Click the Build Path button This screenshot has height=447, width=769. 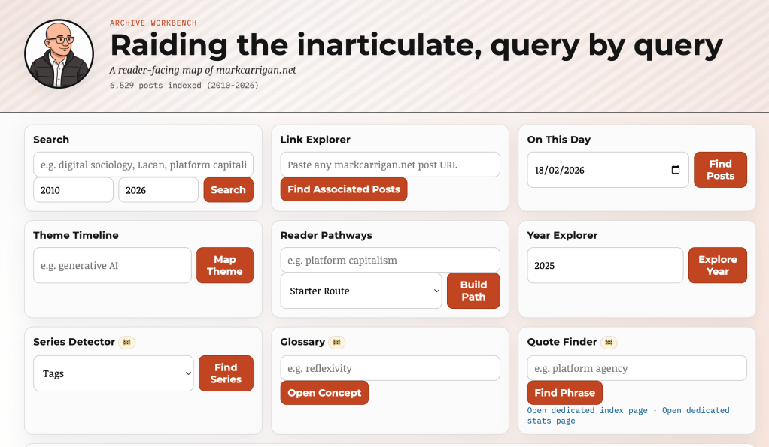point(473,291)
